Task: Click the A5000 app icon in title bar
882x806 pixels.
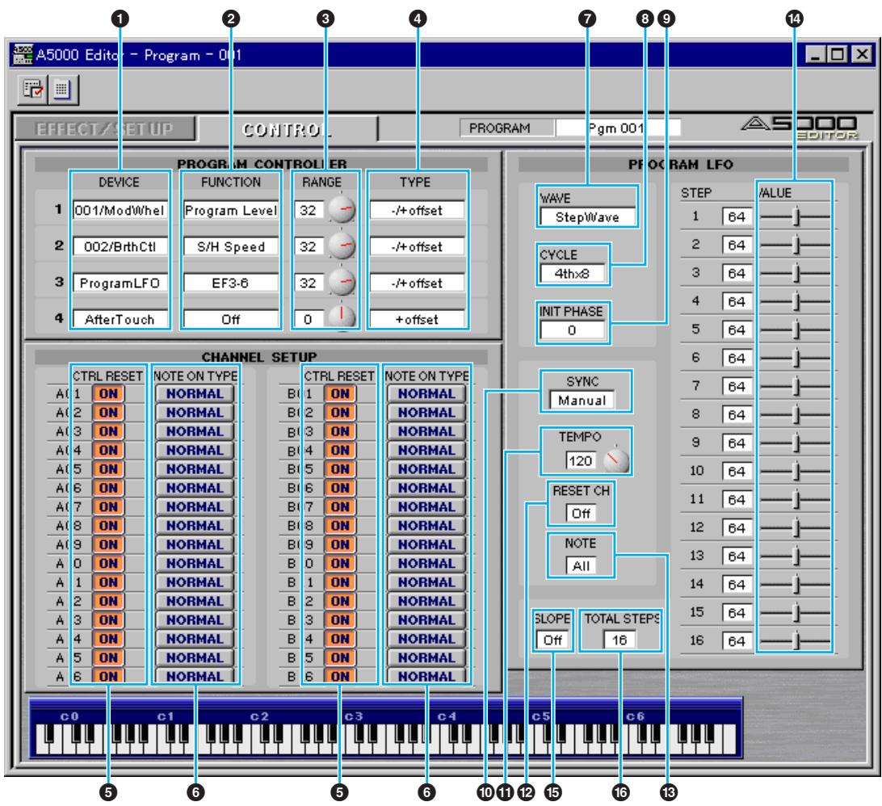Action: (23, 54)
